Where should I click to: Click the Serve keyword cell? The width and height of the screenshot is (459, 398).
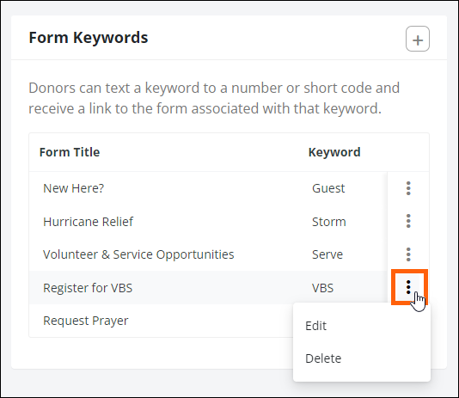(x=327, y=254)
